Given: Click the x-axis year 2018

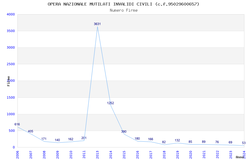Looking at the screenshot, I should point(164,155).
